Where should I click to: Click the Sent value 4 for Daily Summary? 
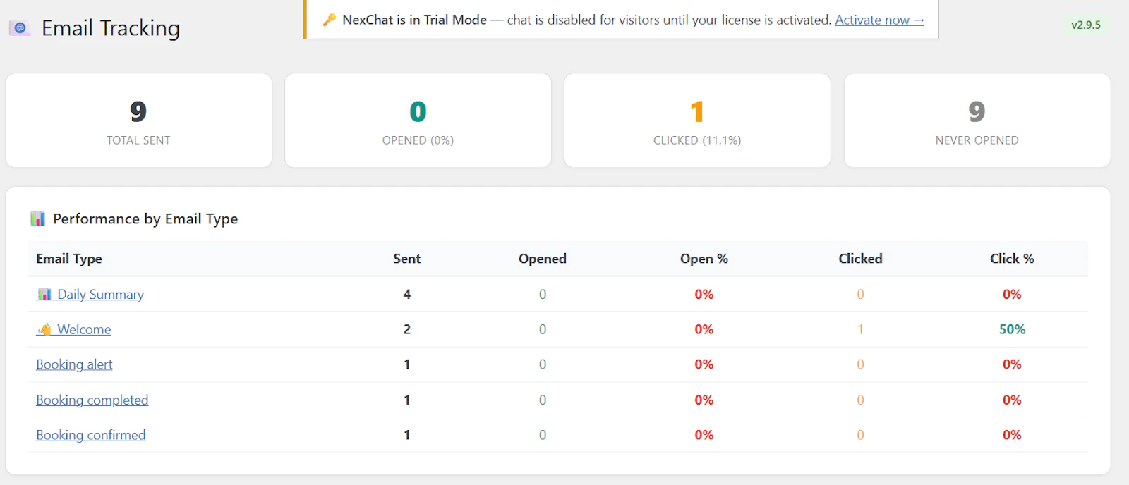407,294
